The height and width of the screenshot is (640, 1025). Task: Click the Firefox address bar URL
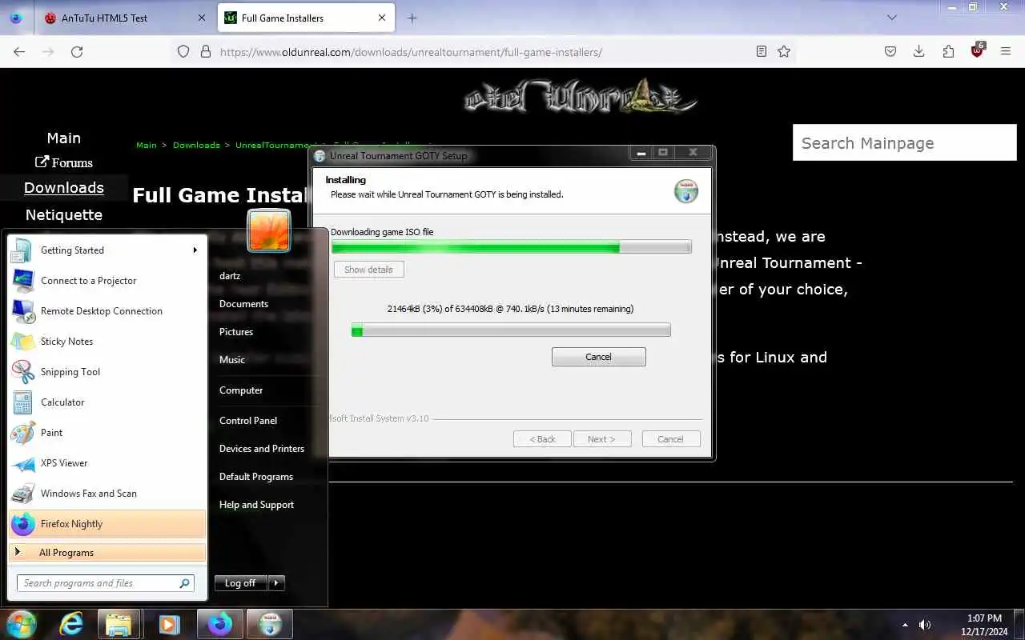(411, 52)
